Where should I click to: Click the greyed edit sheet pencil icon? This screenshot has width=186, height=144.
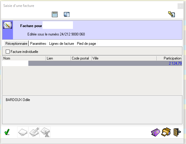(x=34, y=132)
